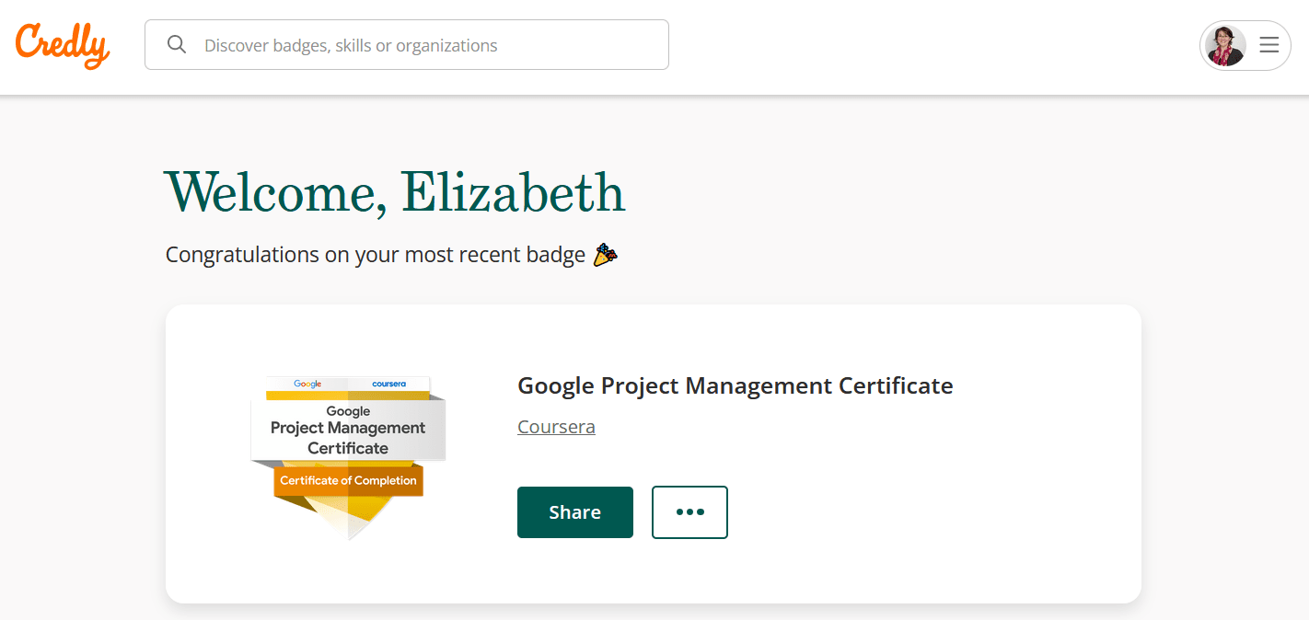Open the Coursera issuer link

[556, 427]
